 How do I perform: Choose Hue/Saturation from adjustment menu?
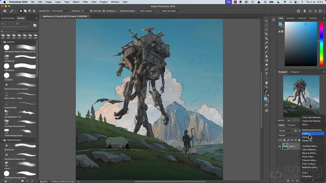pos(310,146)
